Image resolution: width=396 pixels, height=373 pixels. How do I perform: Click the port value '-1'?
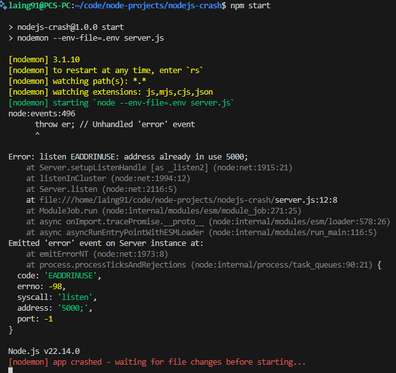tap(48, 319)
